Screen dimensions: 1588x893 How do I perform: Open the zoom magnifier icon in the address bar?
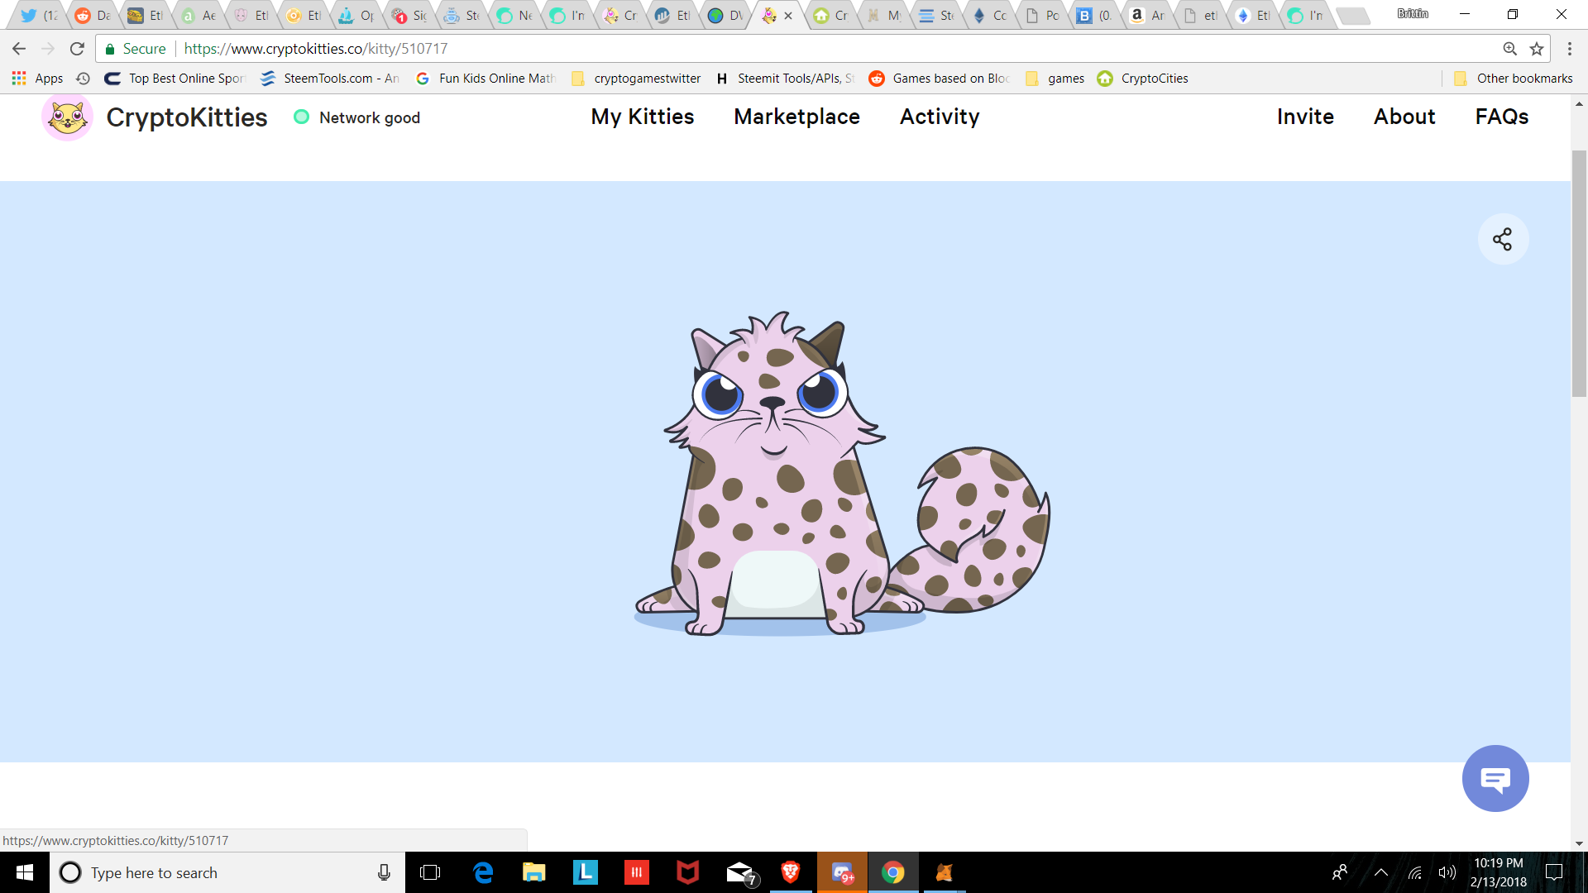1510,49
